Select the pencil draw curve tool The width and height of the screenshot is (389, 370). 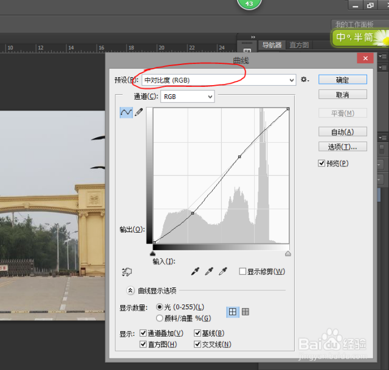[x=139, y=112]
